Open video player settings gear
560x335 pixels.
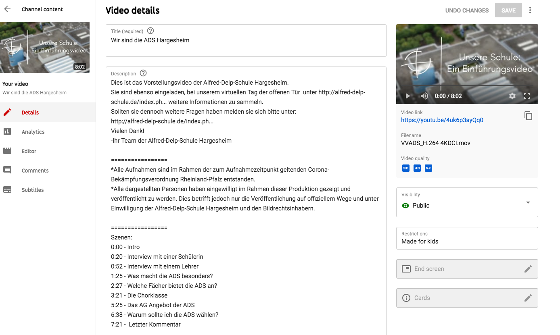click(x=512, y=96)
